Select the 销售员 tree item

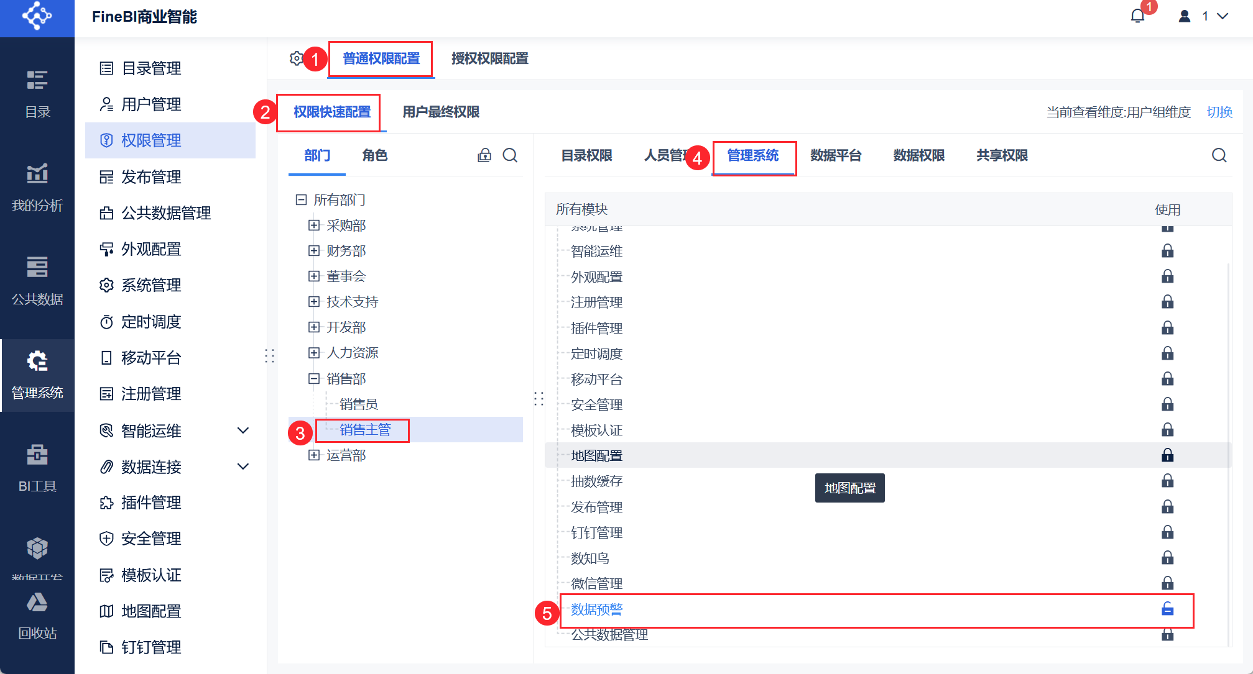pos(359,404)
